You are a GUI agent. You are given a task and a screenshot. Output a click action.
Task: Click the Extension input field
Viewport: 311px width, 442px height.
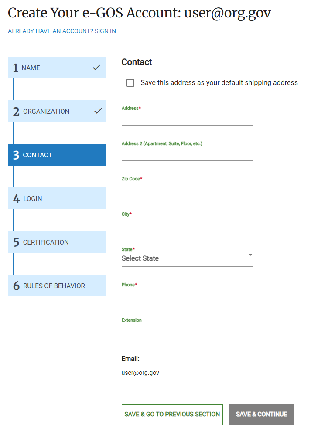[187, 334]
